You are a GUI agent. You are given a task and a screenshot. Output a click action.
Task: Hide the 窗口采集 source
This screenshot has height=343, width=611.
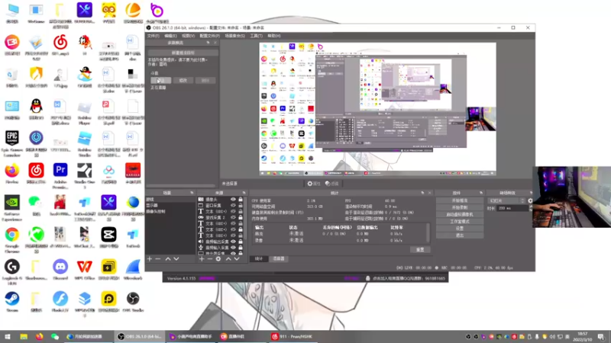(233, 205)
